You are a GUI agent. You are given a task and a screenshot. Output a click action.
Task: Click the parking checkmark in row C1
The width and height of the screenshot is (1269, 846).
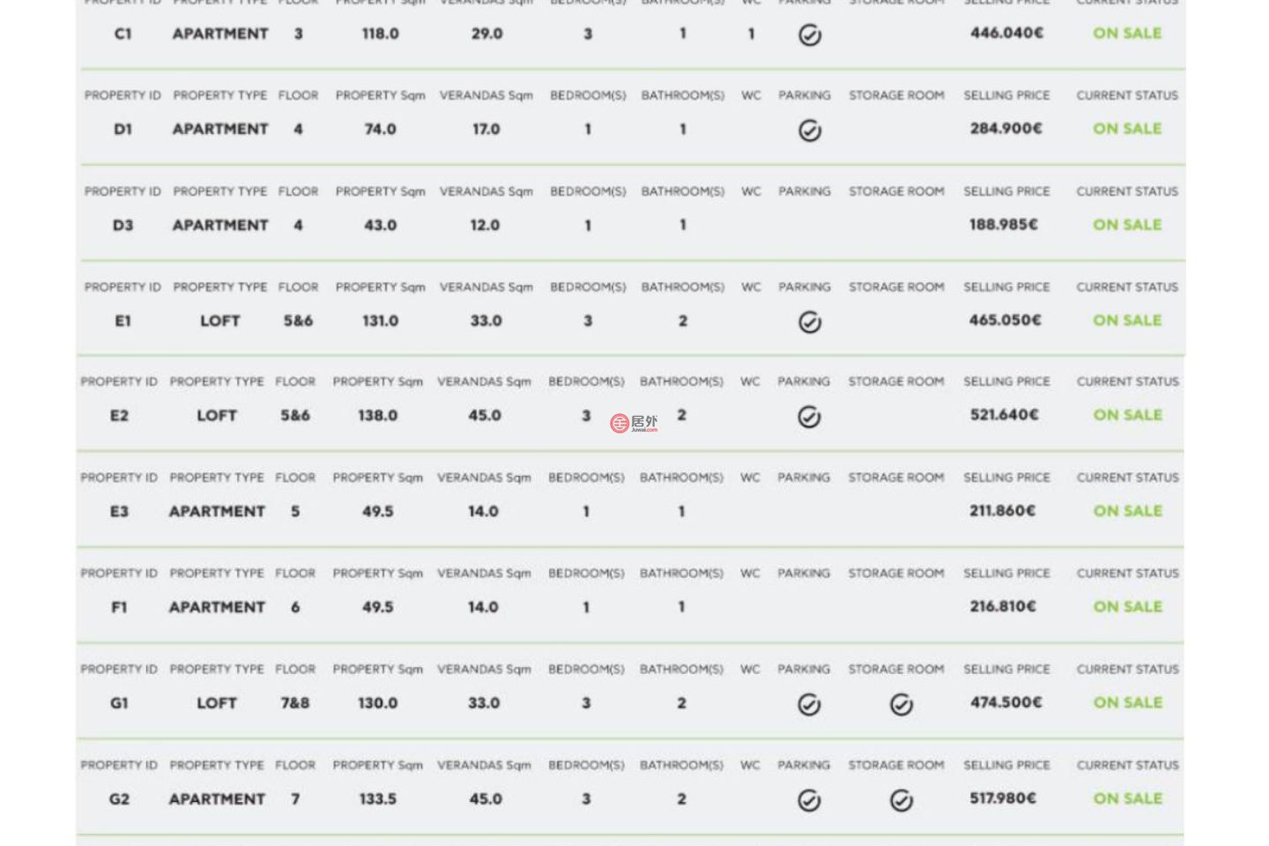pyautogui.click(x=810, y=35)
